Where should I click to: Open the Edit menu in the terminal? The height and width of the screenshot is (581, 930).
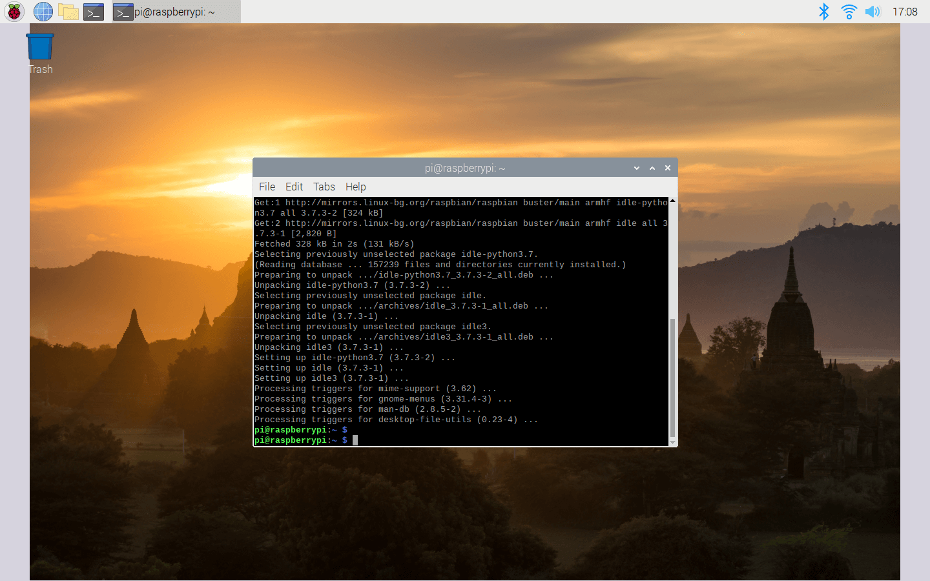tap(294, 187)
